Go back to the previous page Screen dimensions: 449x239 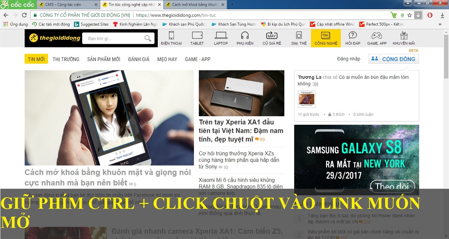6,15
